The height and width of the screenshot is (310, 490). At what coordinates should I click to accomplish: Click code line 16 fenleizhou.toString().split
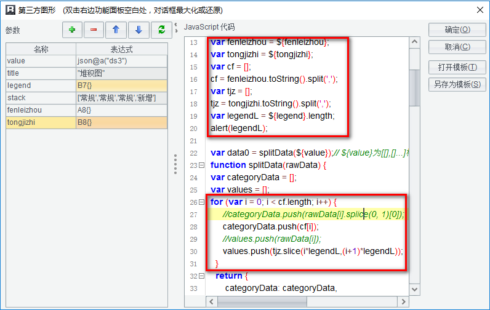click(274, 79)
